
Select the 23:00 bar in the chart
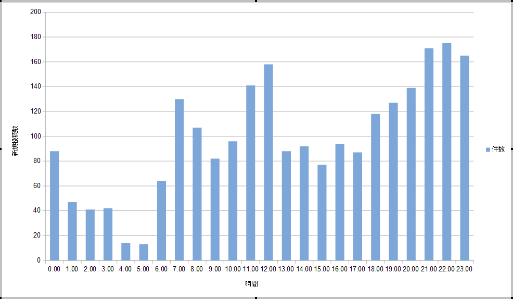tap(465, 158)
